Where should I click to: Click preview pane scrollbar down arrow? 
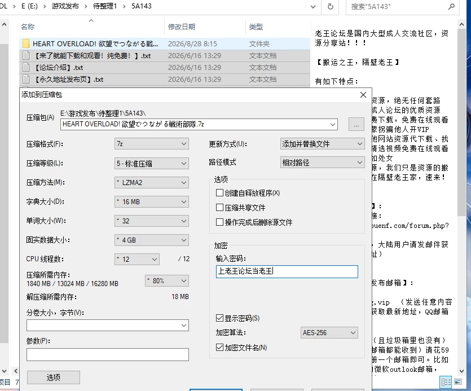pyautogui.click(x=461, y=371)
